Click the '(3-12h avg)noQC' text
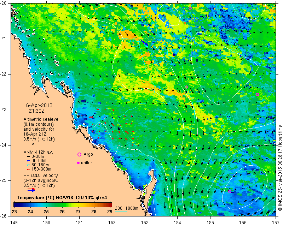Screen dimensions: 283x226 pyautogui.click(x=41, y=180)
